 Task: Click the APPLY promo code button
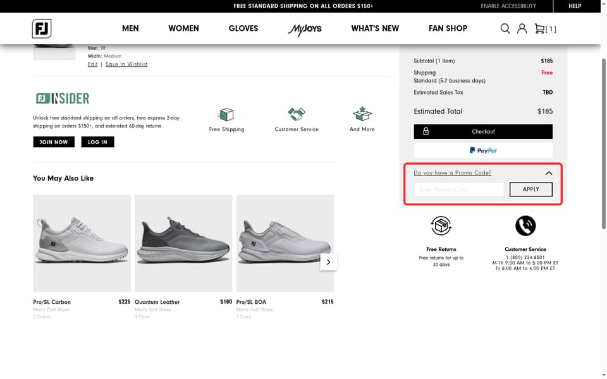[x=530, y=189]
